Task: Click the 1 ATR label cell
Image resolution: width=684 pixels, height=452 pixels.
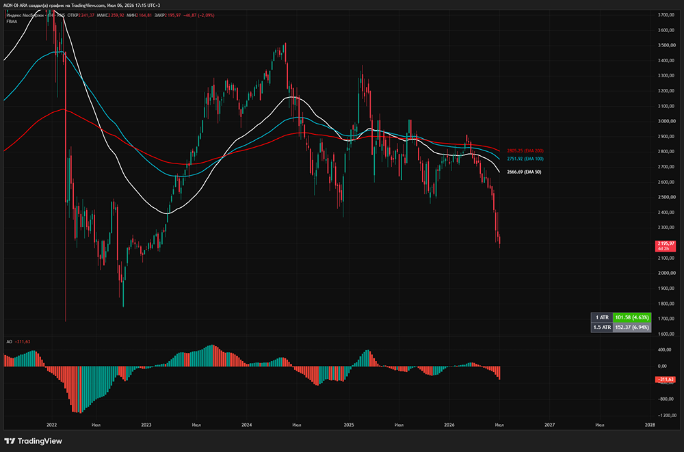Action: (x=602, y=317)
